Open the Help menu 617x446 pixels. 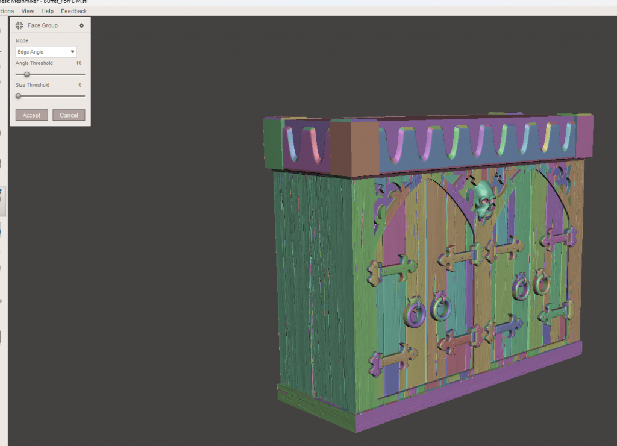(48, 11)
